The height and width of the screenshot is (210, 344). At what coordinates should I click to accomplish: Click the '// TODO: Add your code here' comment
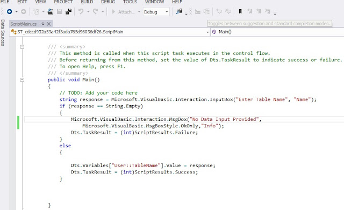98,93
